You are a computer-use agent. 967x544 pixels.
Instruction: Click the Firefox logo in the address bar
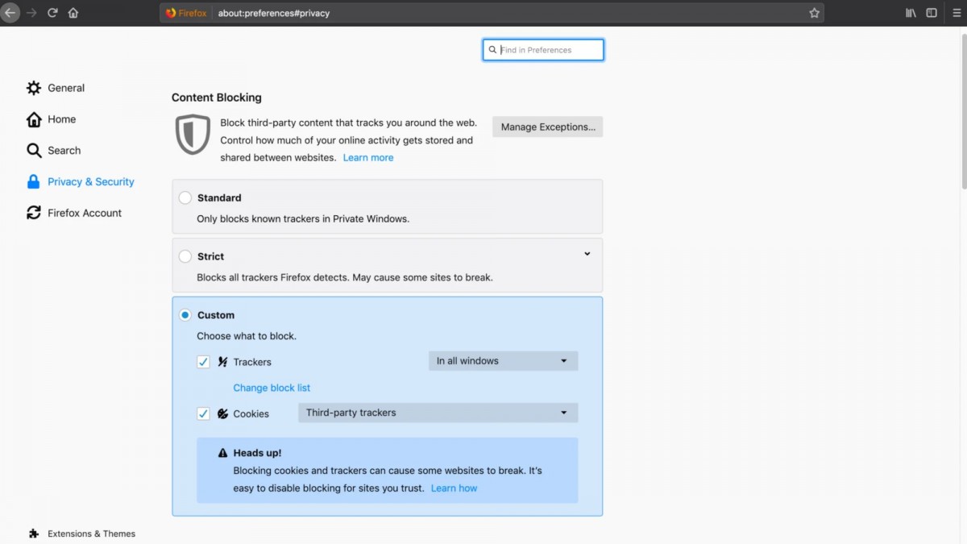(x=171, y=13)
